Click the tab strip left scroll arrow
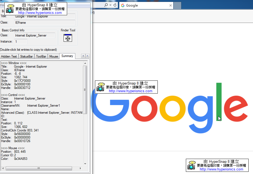 pyautogui.click(x=83, y=56)
